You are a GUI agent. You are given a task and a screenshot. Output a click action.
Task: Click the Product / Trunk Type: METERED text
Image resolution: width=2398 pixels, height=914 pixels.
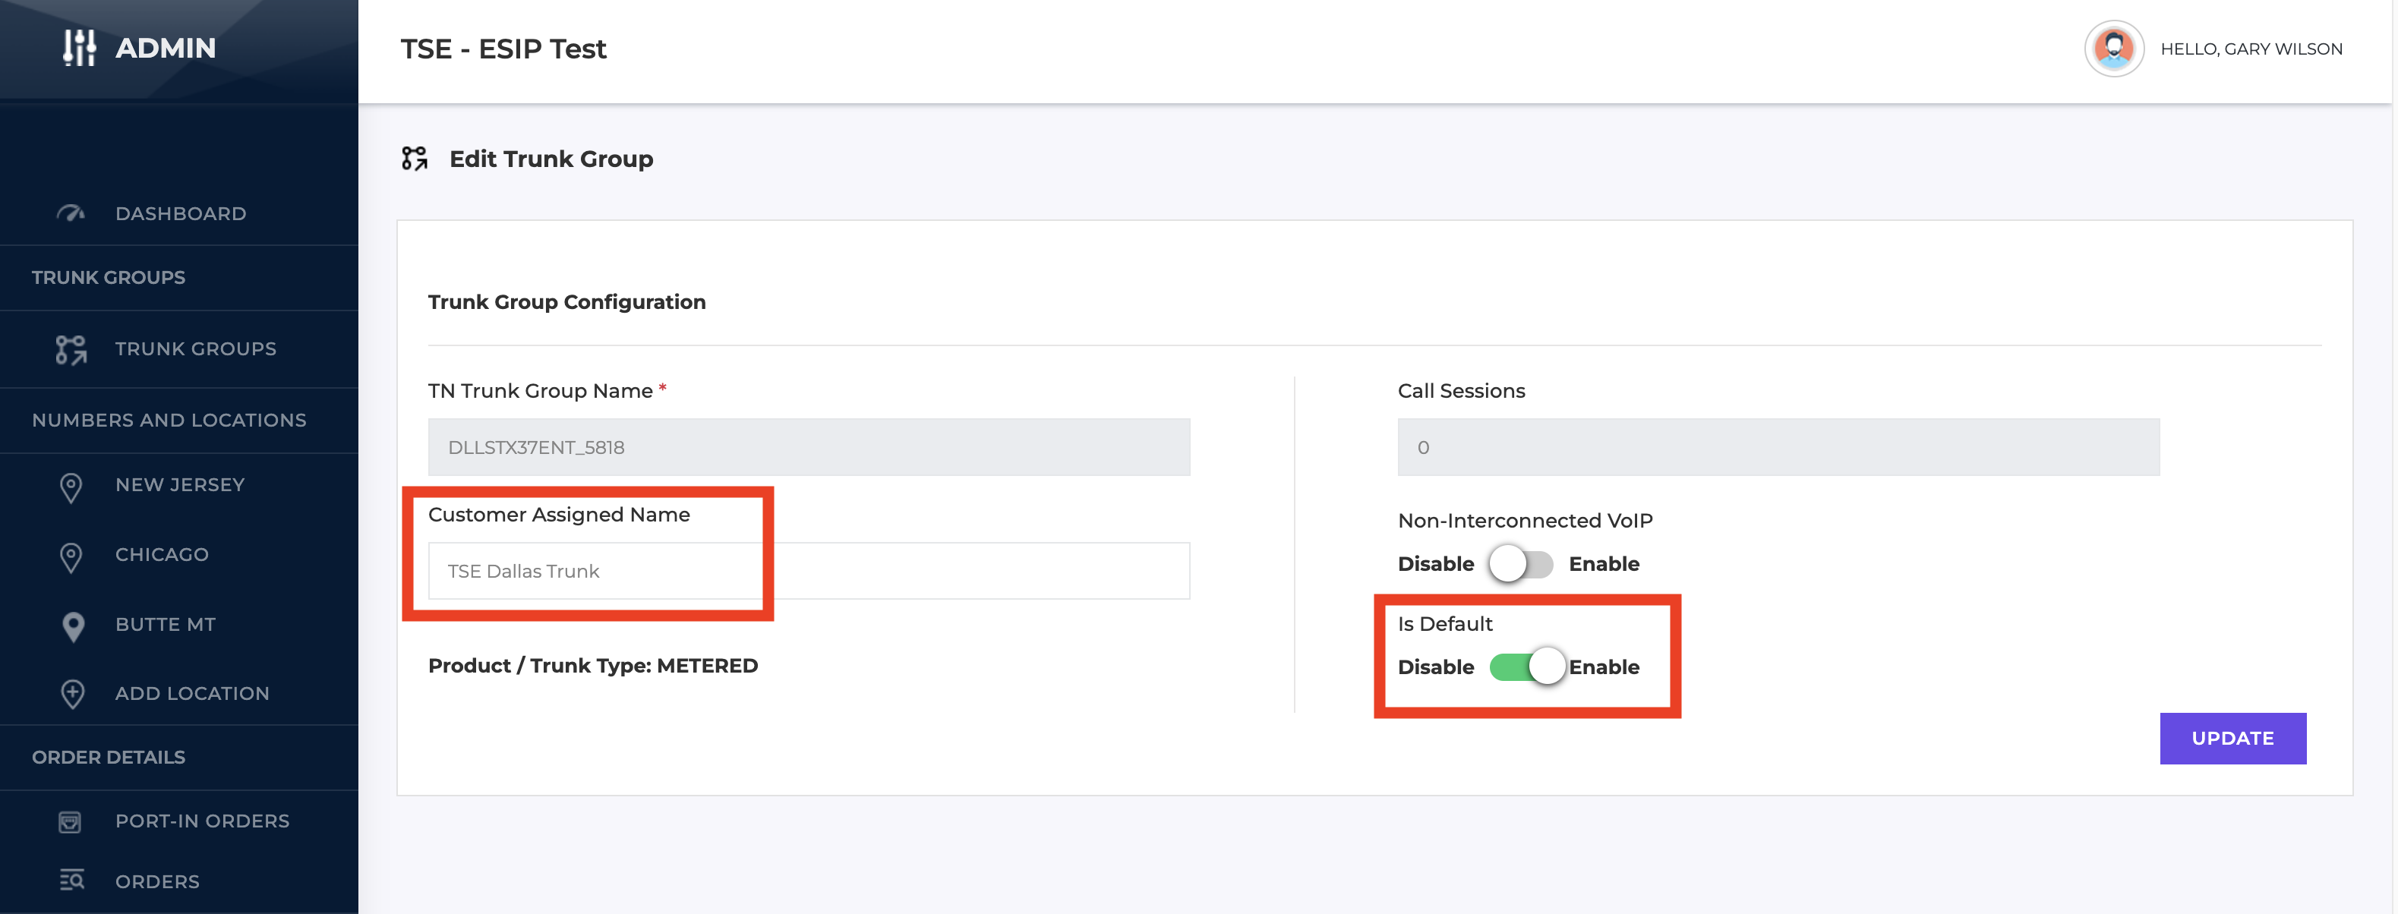[x=593, y=666]
